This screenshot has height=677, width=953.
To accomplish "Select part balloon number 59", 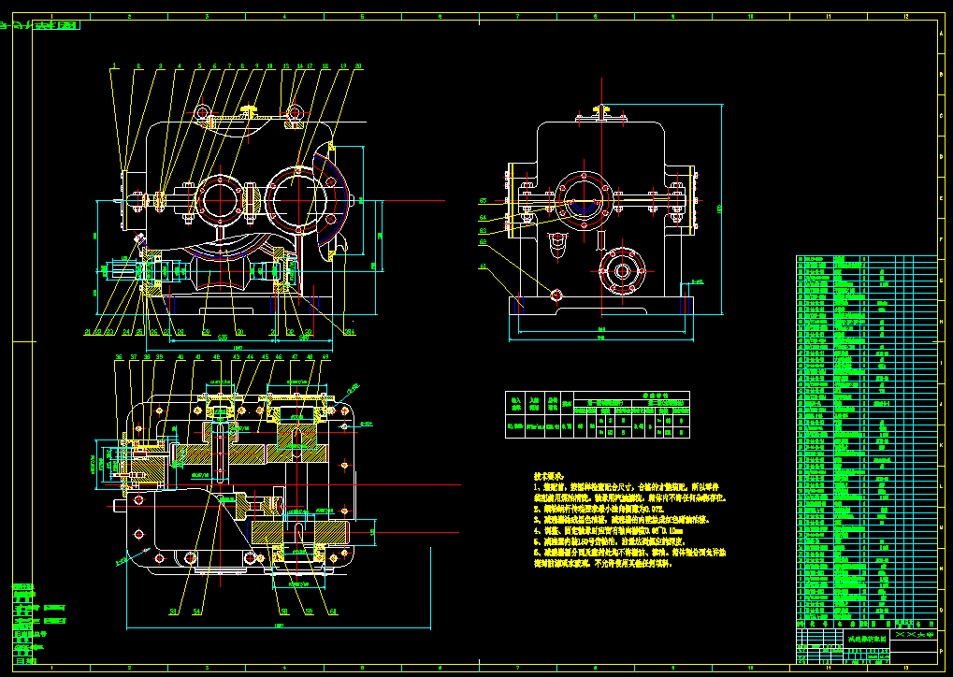I will tap(309, 612).
